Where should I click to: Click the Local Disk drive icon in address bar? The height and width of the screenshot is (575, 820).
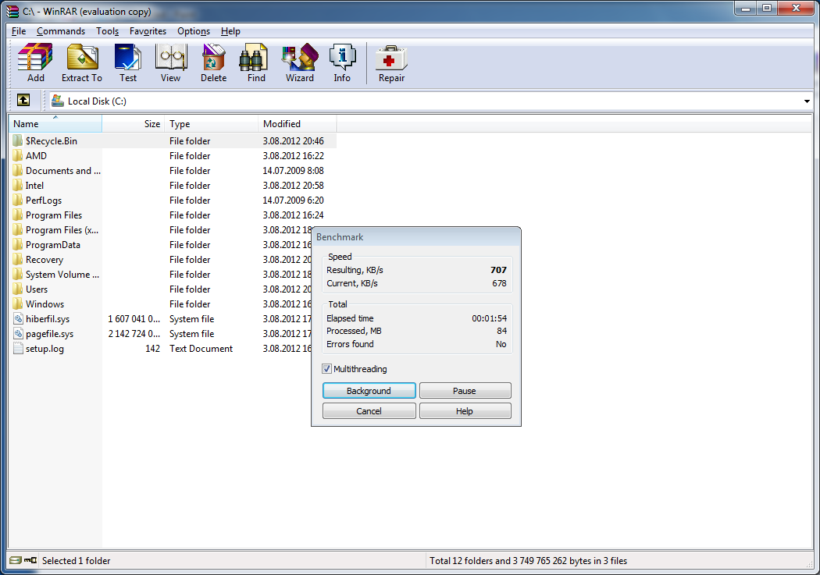[x=57, y=101]
